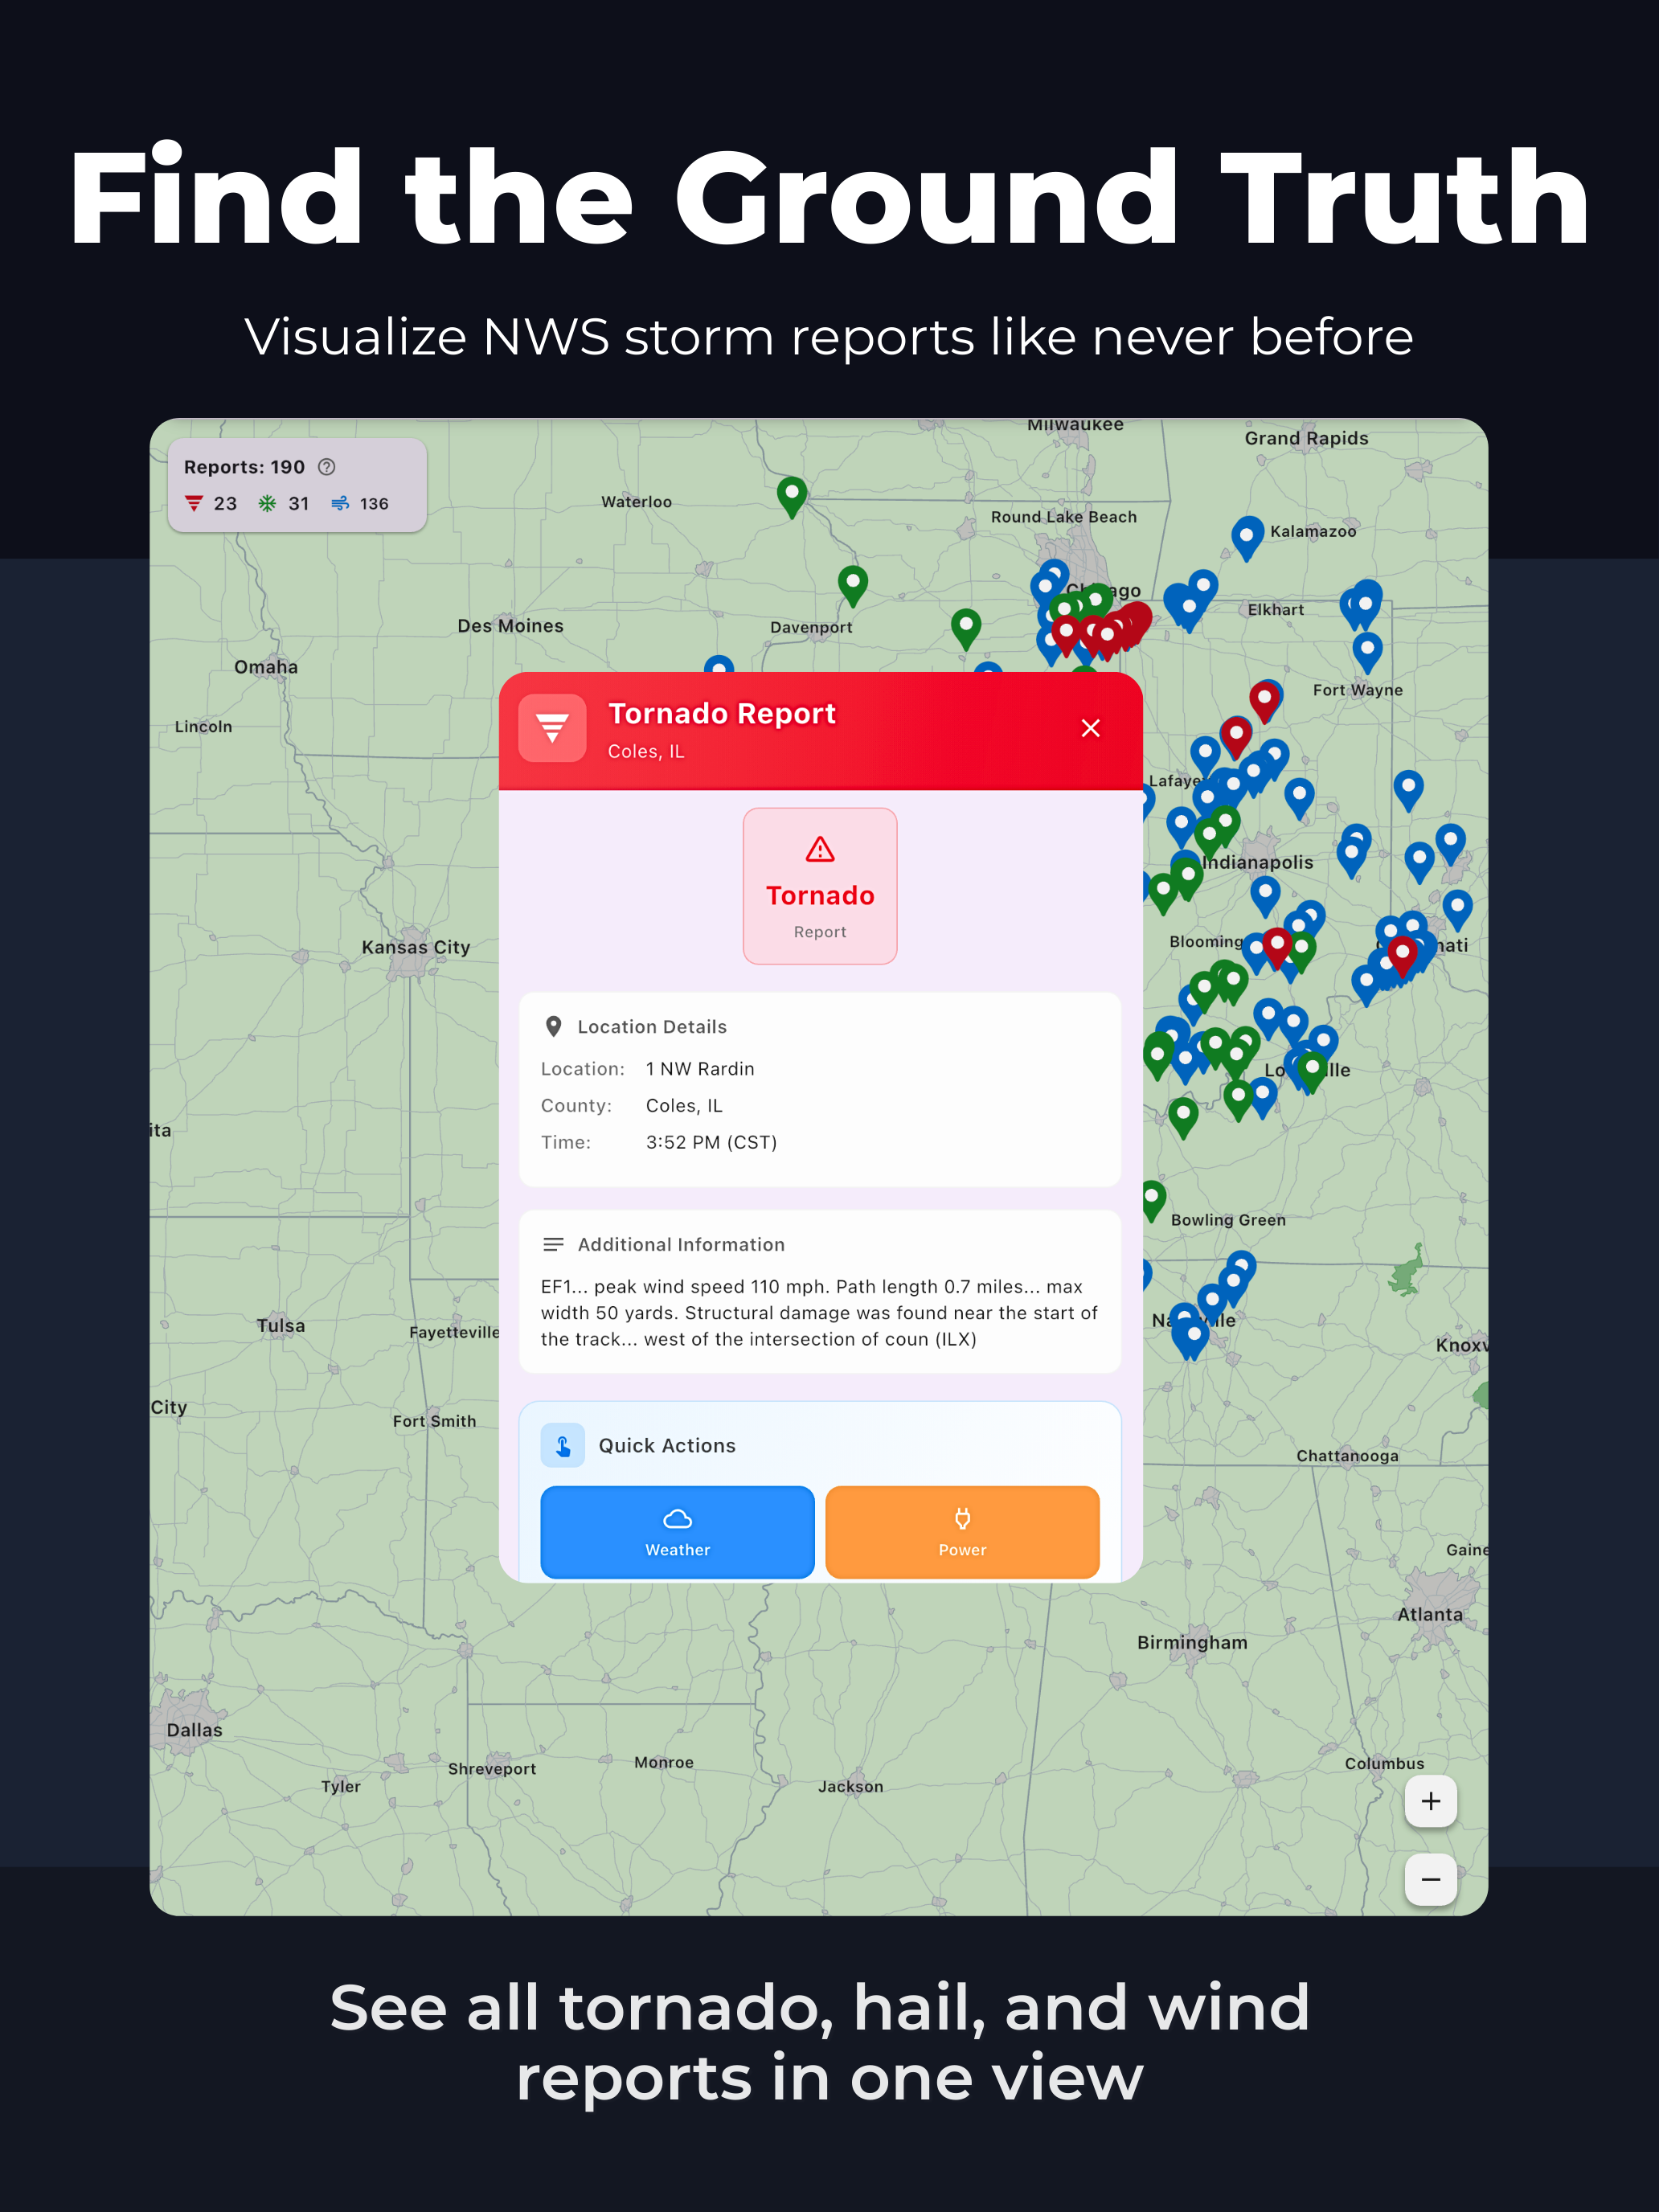Click 'Elkhart' map label

1275,610
